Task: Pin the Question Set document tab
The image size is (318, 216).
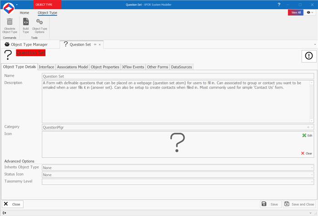Action: (95, 44)
